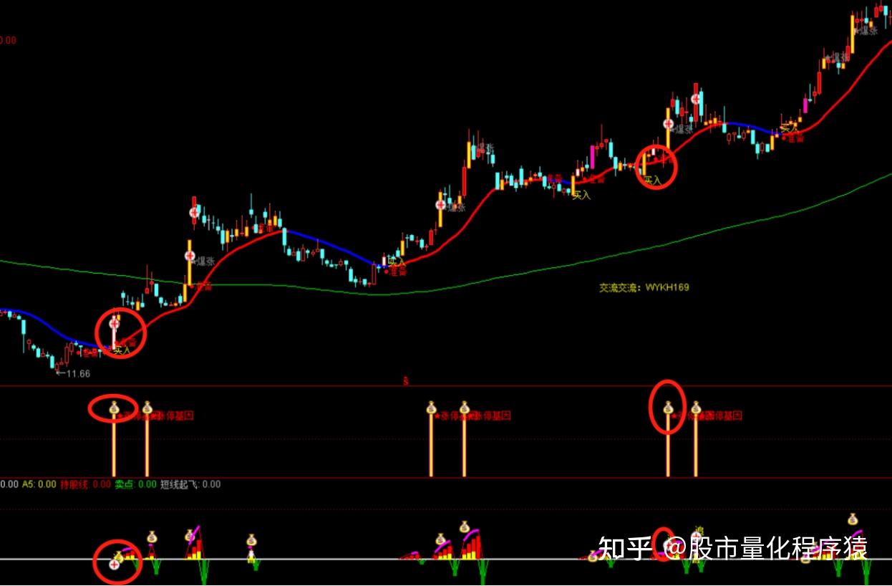Click the uncircled yellow 买入 label mid-chart
The height and width of the screenshot is (586, 892).
581,195
